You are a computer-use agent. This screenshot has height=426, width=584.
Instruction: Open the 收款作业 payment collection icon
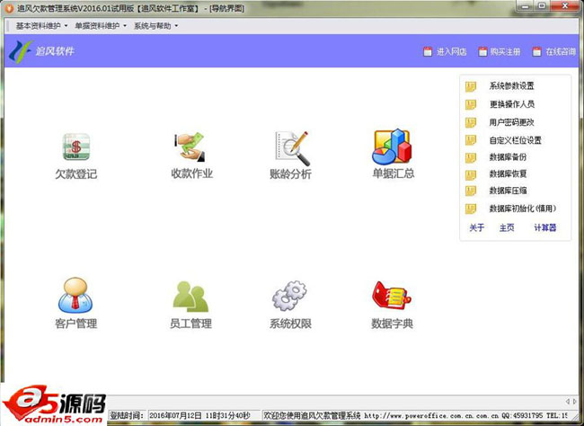pyautogui.click(x=190, y=146)
